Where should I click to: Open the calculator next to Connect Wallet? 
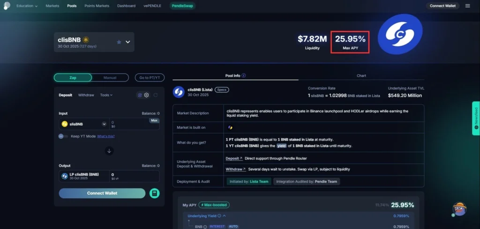[155, 193]
